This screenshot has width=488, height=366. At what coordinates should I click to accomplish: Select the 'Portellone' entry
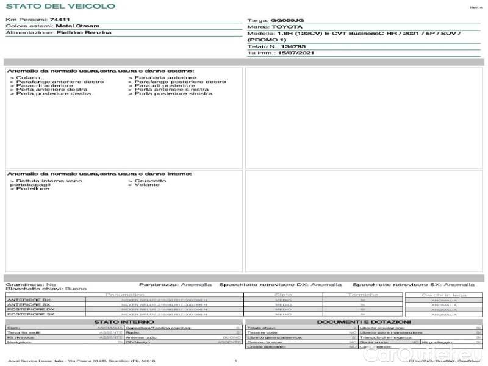tap(29, 188)
